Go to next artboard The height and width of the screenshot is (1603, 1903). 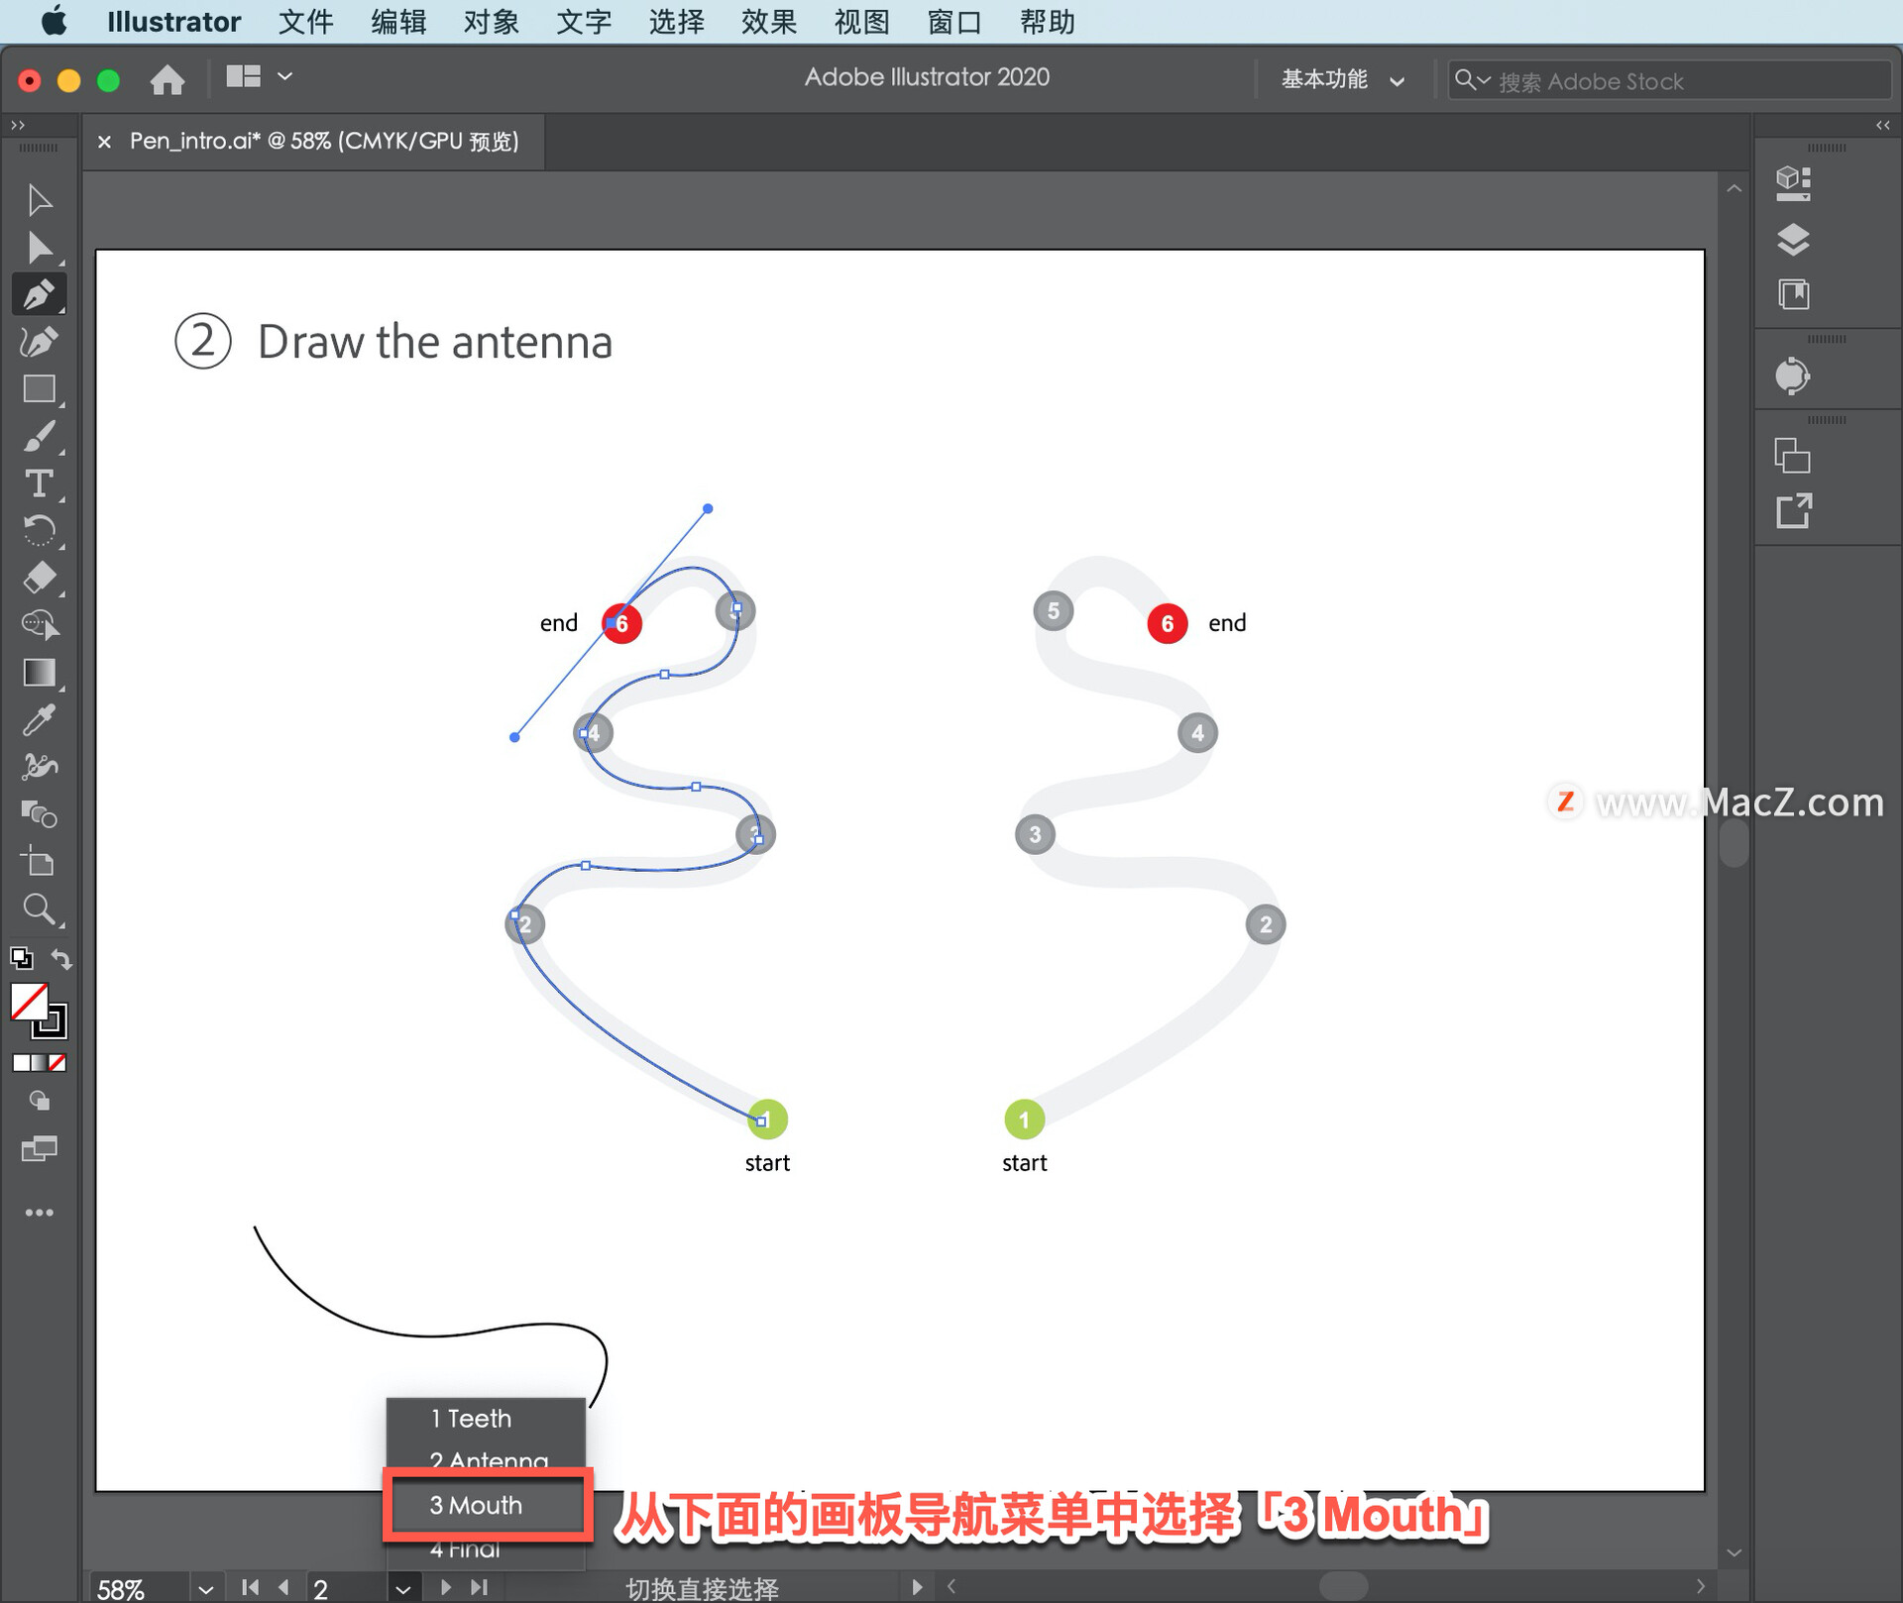445,1587
